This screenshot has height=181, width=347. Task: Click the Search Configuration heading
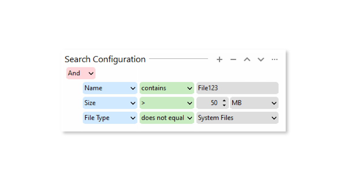pyautogui.click(x=105, y=59)
